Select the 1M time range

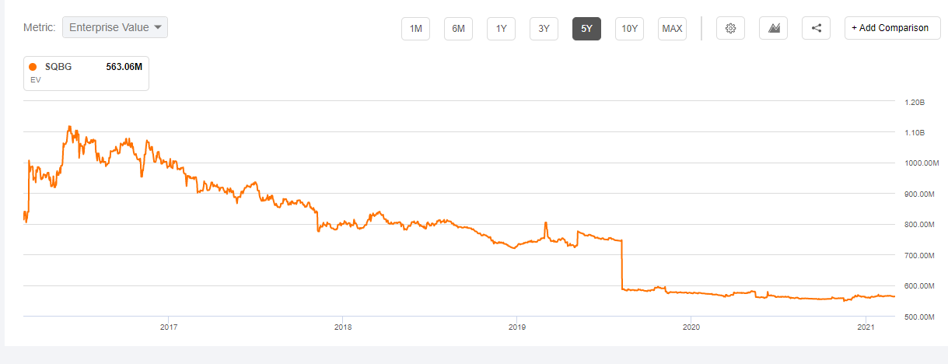click(416, 29)
